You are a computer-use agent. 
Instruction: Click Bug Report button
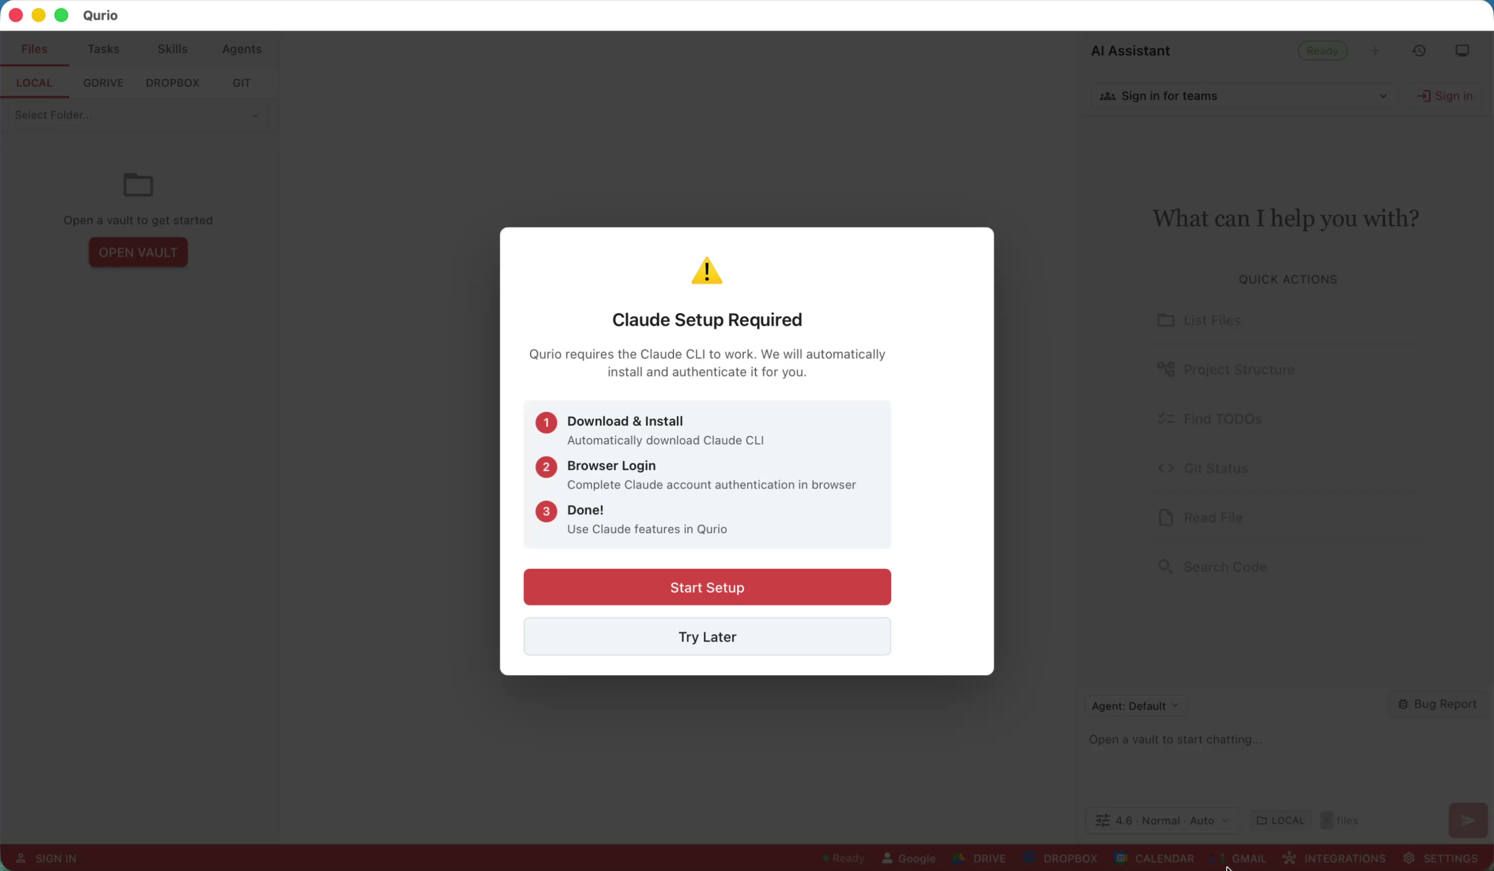point(1437,704)
